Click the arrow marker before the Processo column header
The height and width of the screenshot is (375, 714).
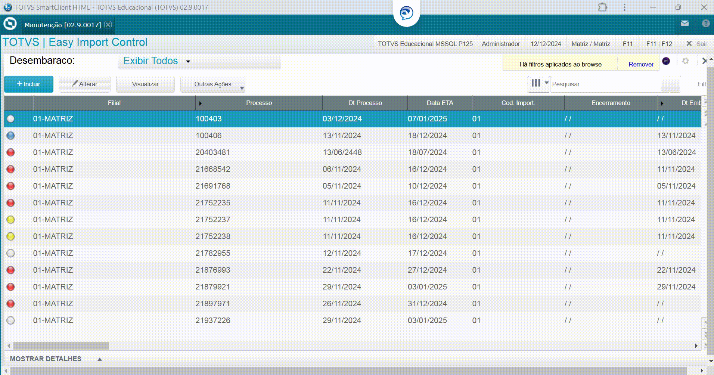201,103
